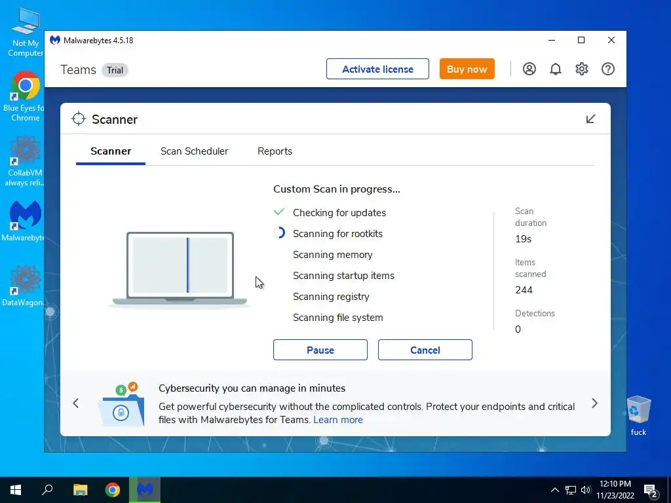Click Cybersecurity you can manage headline
Viewport: 671px width, 503px height.
point(252,388)
